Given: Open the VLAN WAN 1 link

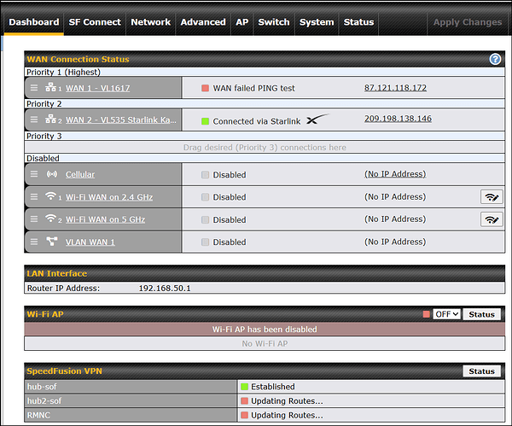Looking at the screenshot, I should [x=90, y=242].
